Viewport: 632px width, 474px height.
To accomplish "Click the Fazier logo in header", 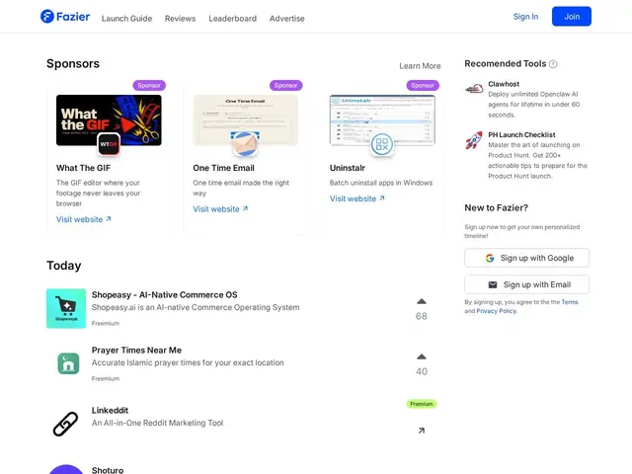I will click(65, 17).
